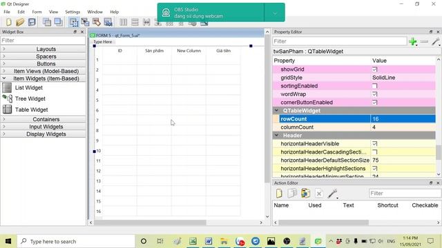Open the Action Editor wrench configure icon
Viewport: 442px width, 248px height.
coord(333,194)
